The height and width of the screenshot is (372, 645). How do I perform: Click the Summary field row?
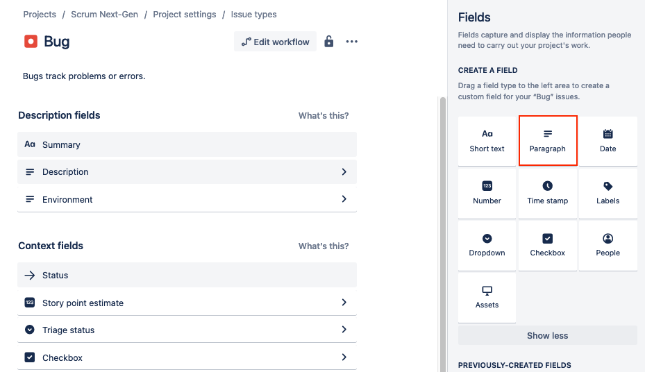click(187, 144)
